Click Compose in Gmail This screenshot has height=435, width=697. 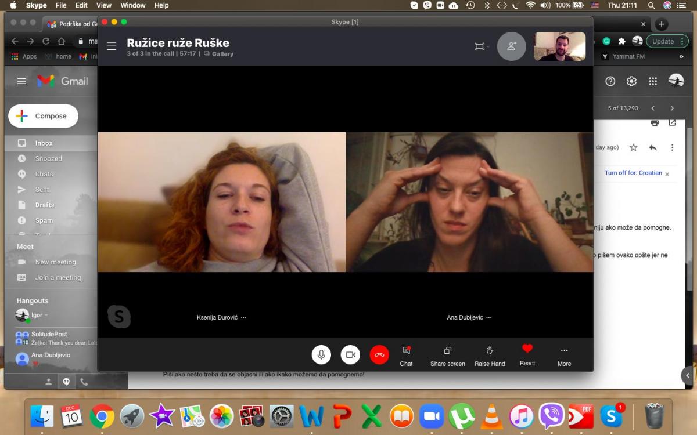43,116
